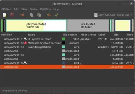The width and height of the screenshot is (135, 94).
Task: Click the green fat32 color swatch
Action: [x=63, y=39]
